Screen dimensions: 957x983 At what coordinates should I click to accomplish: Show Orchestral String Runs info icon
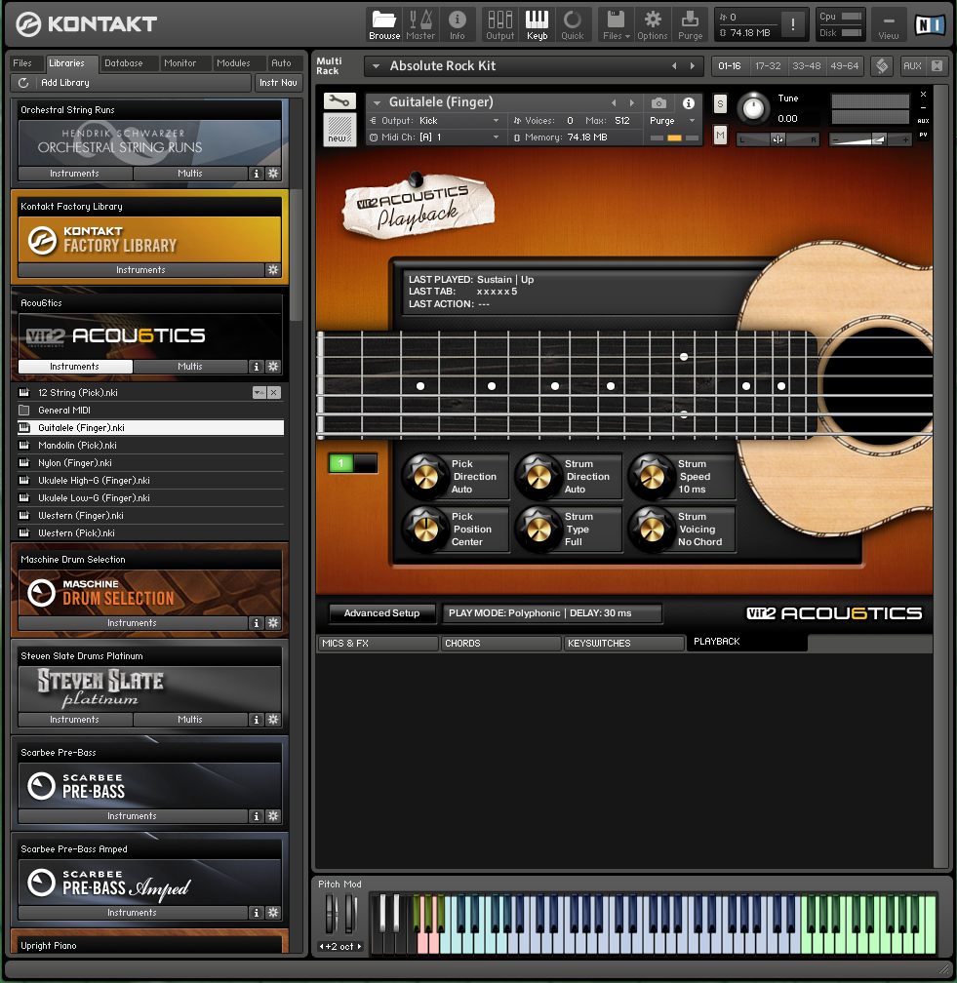256,174
